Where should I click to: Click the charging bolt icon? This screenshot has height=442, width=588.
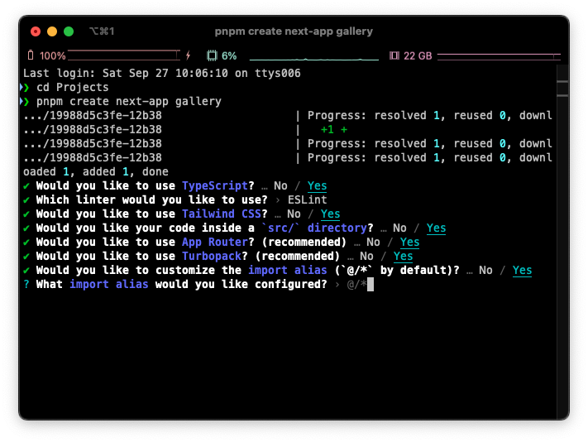tap(189, 55)
